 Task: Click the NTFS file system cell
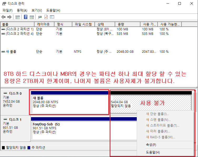[x=78, y=51]
